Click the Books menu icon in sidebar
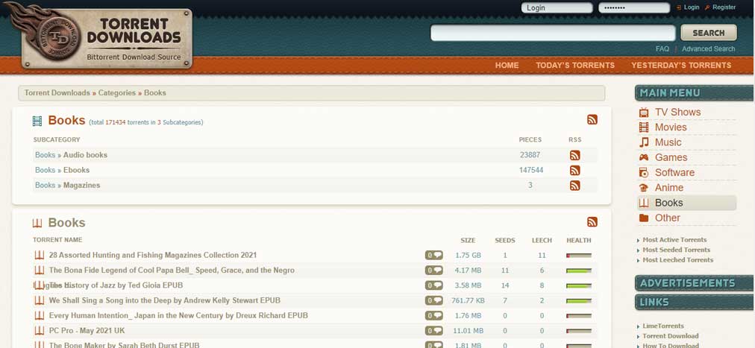This screenshot has width=755, height=348. (x=644, y=203)
